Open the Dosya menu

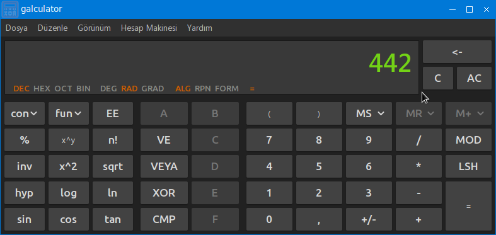(16, 28)
